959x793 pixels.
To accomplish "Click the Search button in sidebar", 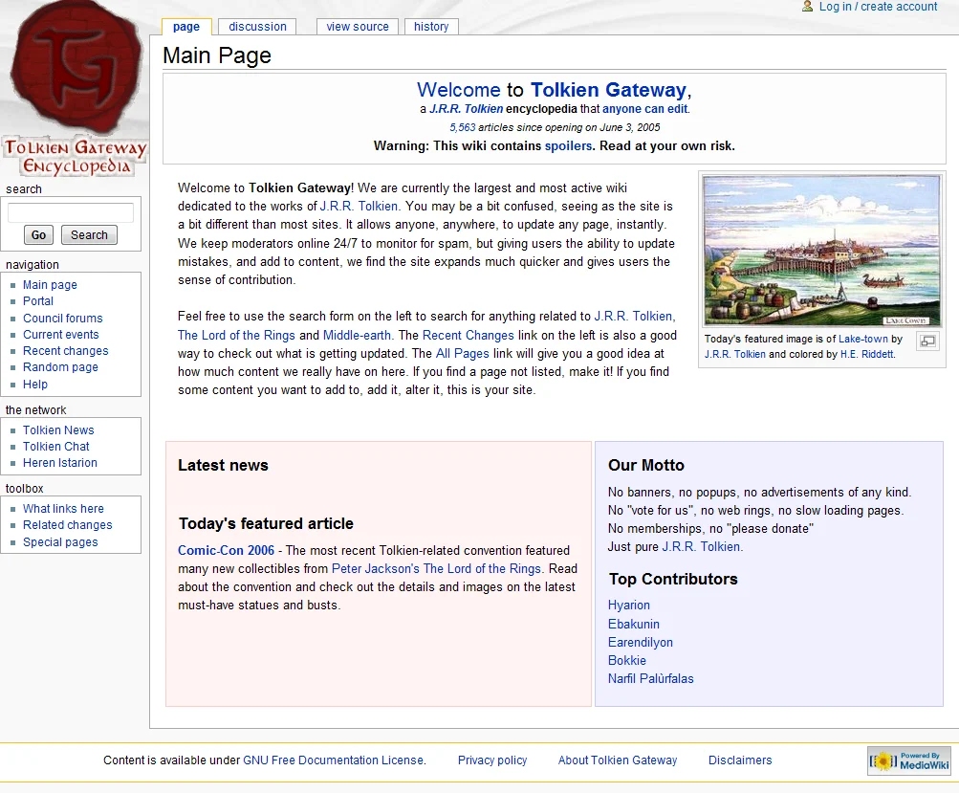I will [89, 235].
